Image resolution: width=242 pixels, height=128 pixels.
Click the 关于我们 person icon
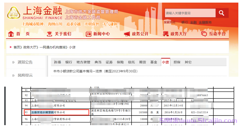coord(49,34)
